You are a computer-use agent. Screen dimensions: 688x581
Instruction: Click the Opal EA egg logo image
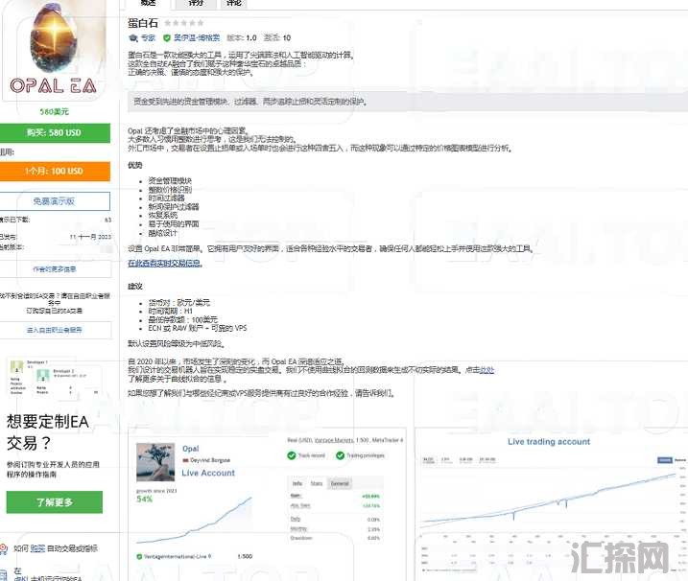[x=54, y=49]
